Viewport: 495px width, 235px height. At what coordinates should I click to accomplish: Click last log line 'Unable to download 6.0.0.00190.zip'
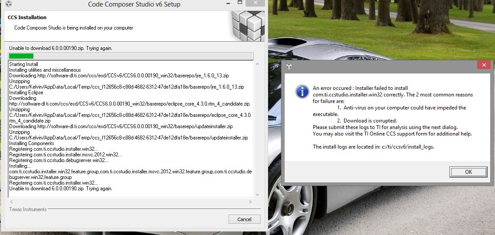pyautogui.click(x=61, y=189)
